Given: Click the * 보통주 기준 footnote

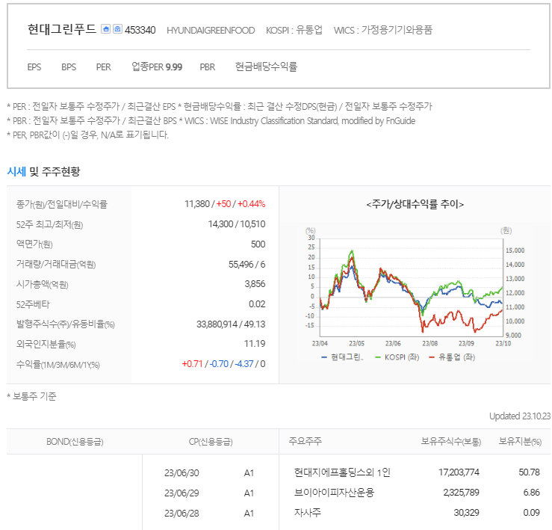Looking at the screenshot, I should pos(31,396).
